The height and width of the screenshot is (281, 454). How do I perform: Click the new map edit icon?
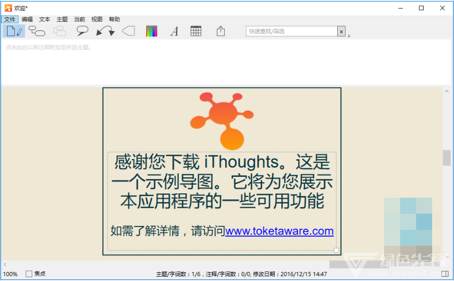(x=14, y=31)
